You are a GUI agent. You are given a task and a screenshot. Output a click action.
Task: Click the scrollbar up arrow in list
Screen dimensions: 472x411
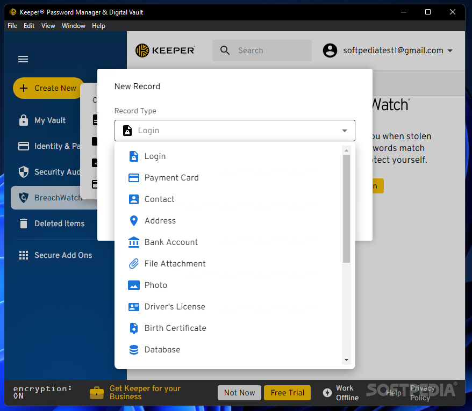347,150
